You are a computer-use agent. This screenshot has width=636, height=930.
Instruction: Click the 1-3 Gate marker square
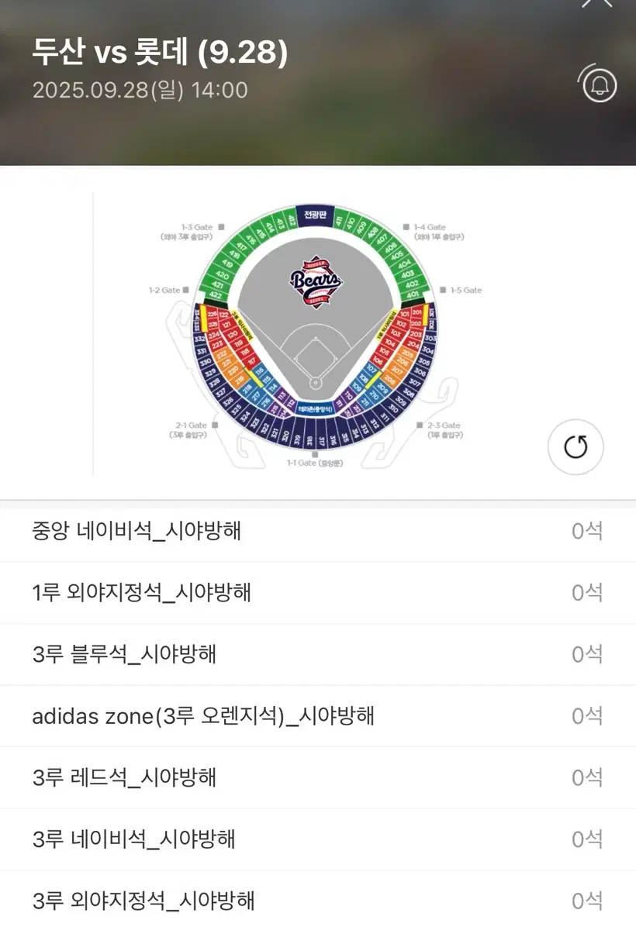(221, 227)
